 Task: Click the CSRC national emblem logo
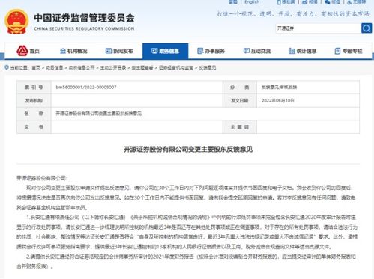tap(16, 22)
